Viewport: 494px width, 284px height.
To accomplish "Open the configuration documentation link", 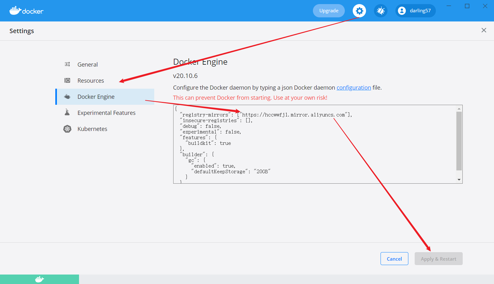I will click(x=354, y=87).
